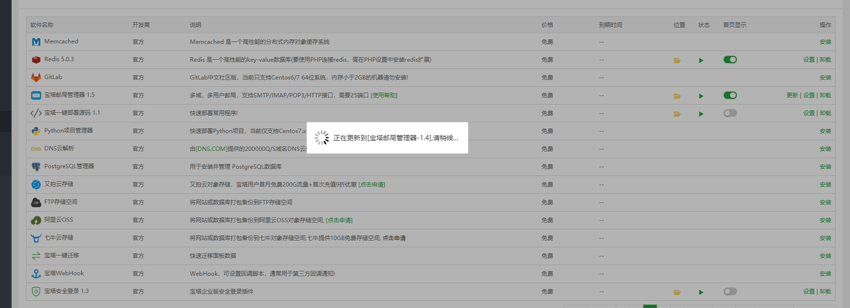This screenshot has height=308, width=850.
Task: Click the FTP存储空间 icon
Action: click(36, 202)
